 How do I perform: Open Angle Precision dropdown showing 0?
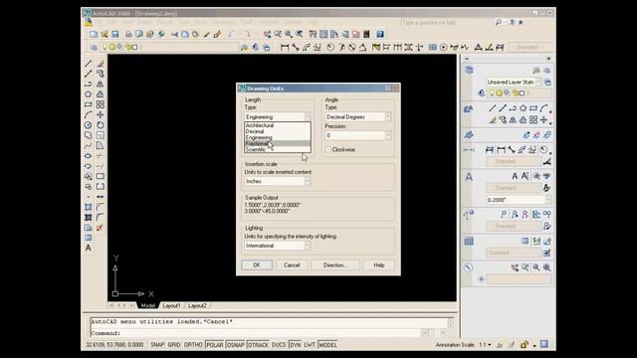point(388,135)
